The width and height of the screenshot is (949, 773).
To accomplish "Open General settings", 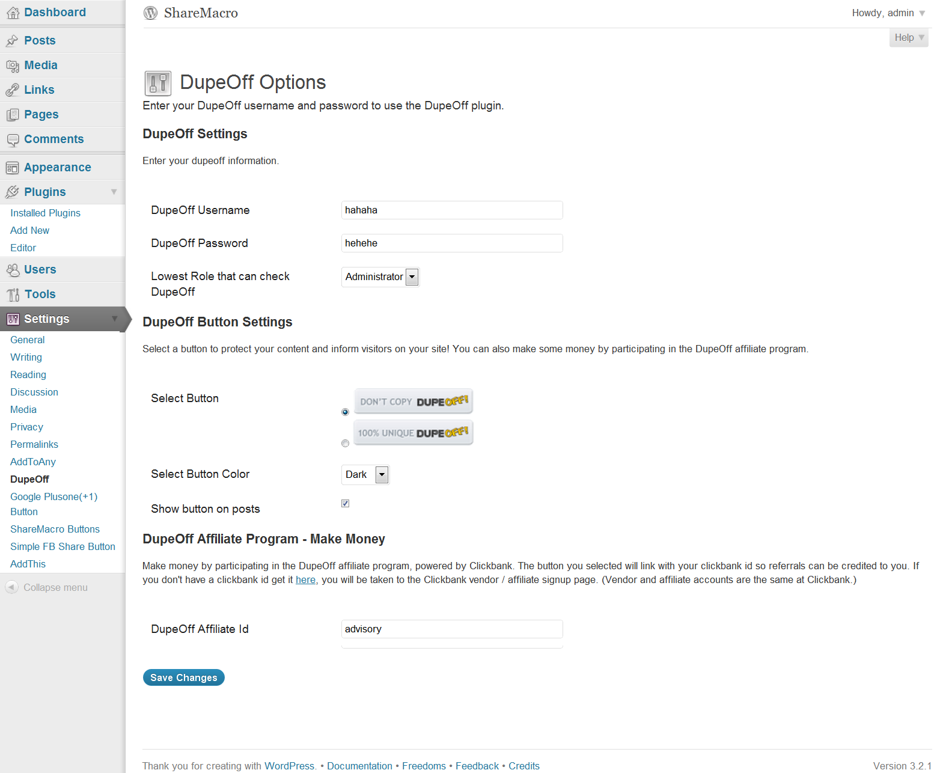I will pyautogui.click(x=28, y=340).
